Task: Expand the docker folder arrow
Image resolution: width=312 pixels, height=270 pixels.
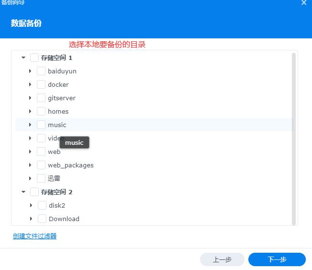Action: 30,84
